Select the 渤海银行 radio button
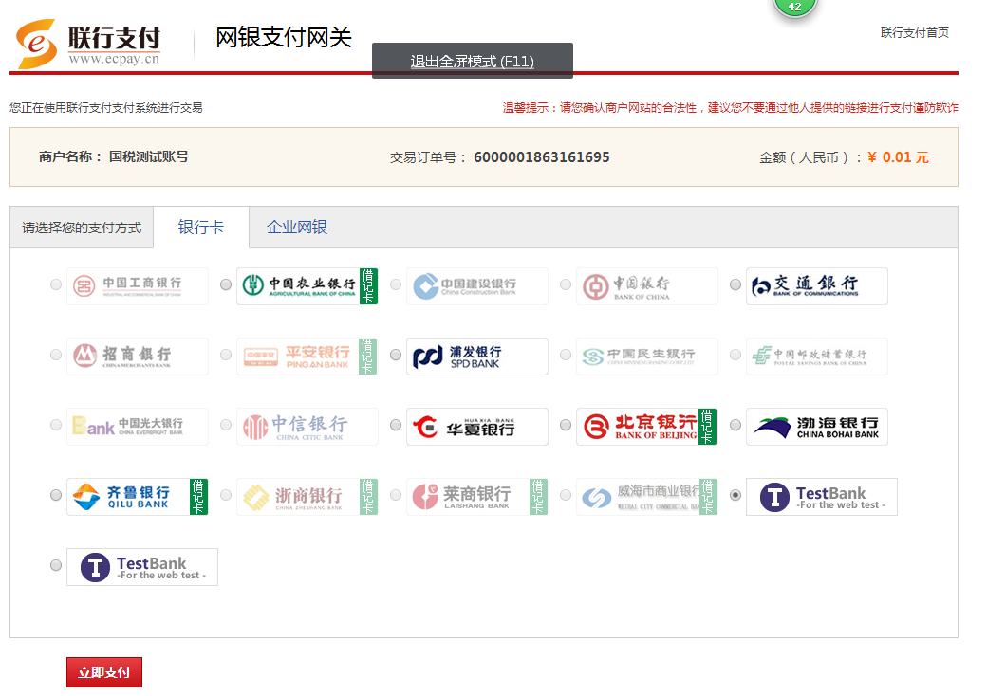This screenshot has height=696, width=987. (x=736, y=425)
